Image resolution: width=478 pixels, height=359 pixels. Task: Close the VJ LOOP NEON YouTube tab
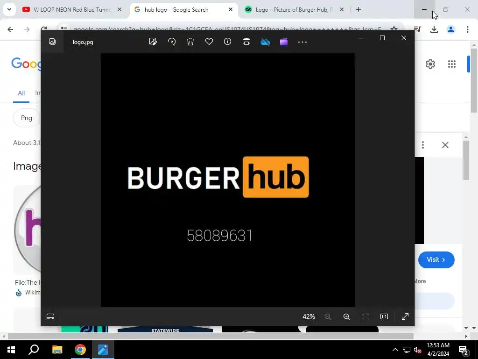(119, 10)
